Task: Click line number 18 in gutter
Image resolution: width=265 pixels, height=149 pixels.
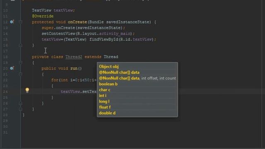Action: pos(5,57)
